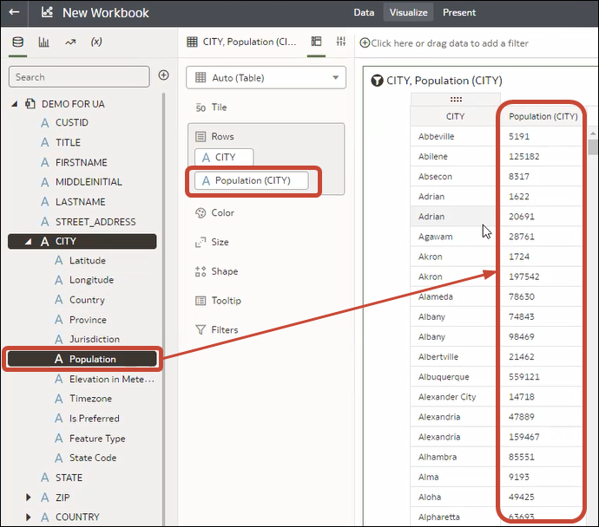The image size is (599, 527).
Task: Click the Population (CITY) column header
Action: point(543,116)
